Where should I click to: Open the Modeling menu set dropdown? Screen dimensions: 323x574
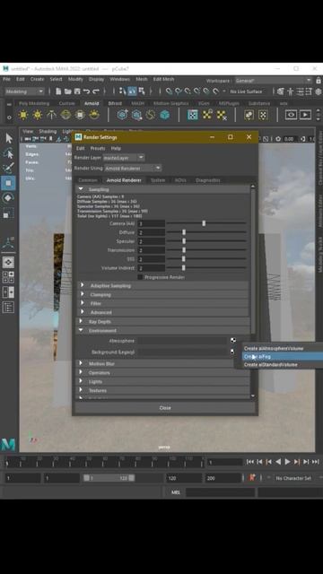click(x=24, y=91)
